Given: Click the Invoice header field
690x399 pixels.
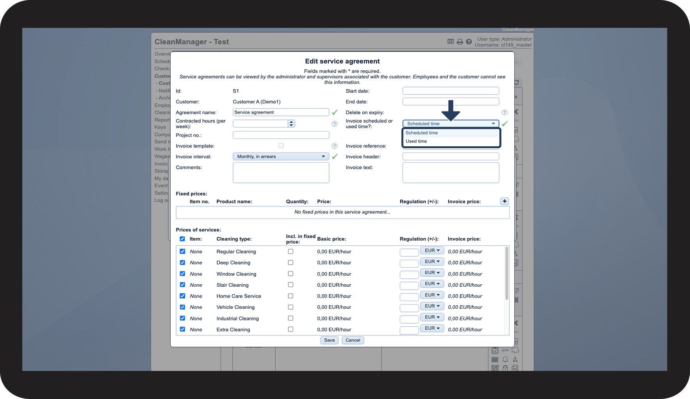Looking at the screenshot, I should 451,156.
